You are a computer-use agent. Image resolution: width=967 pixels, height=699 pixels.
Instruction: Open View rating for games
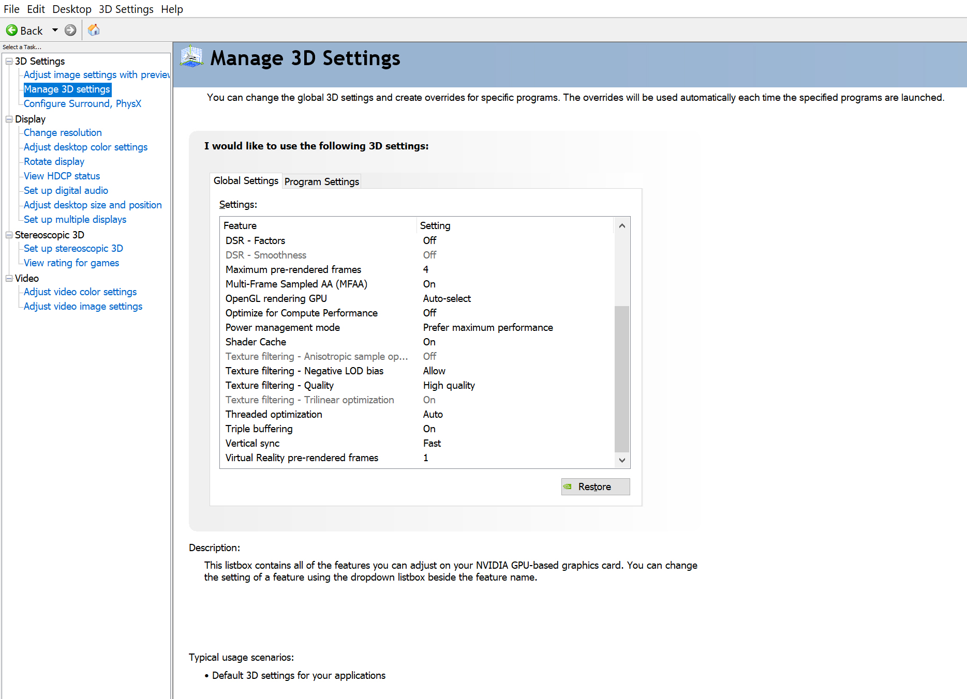(x=71, y=263)
